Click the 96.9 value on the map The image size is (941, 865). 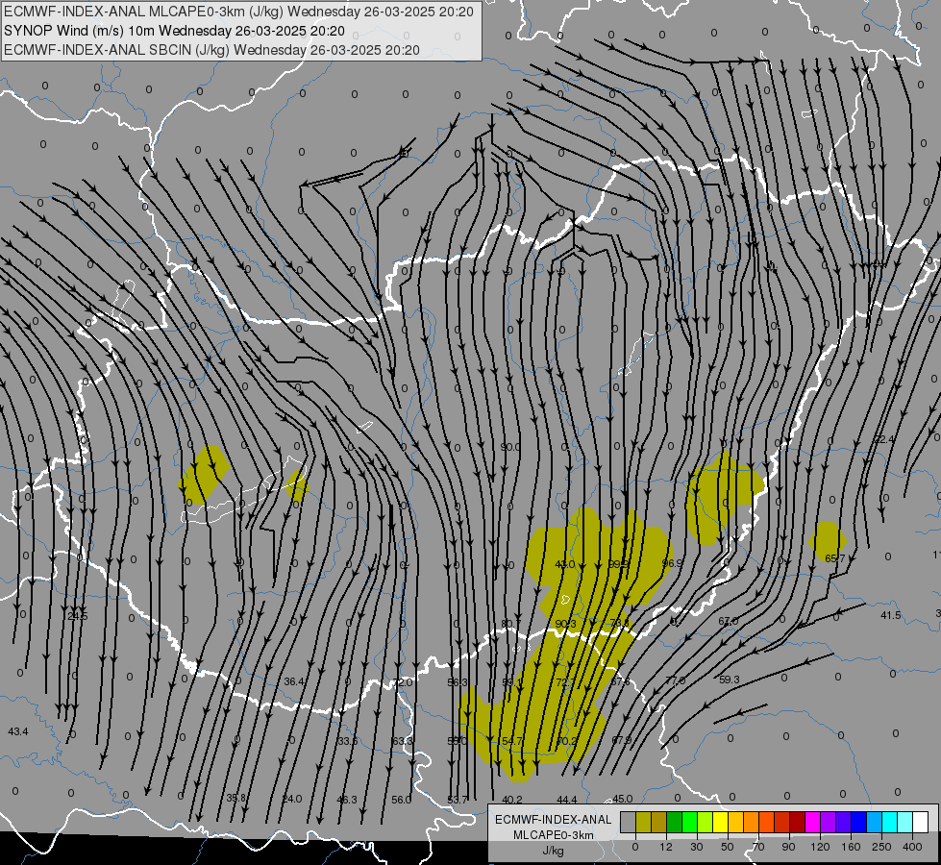click(672, 563)
